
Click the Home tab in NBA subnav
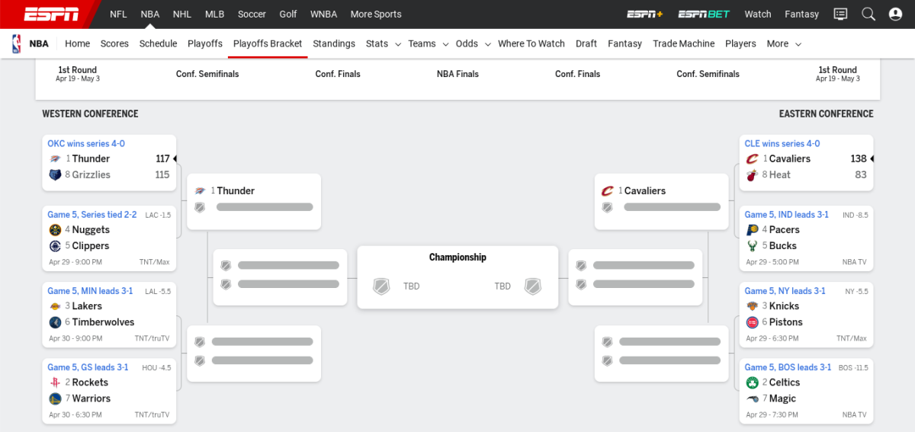(77, 43)
